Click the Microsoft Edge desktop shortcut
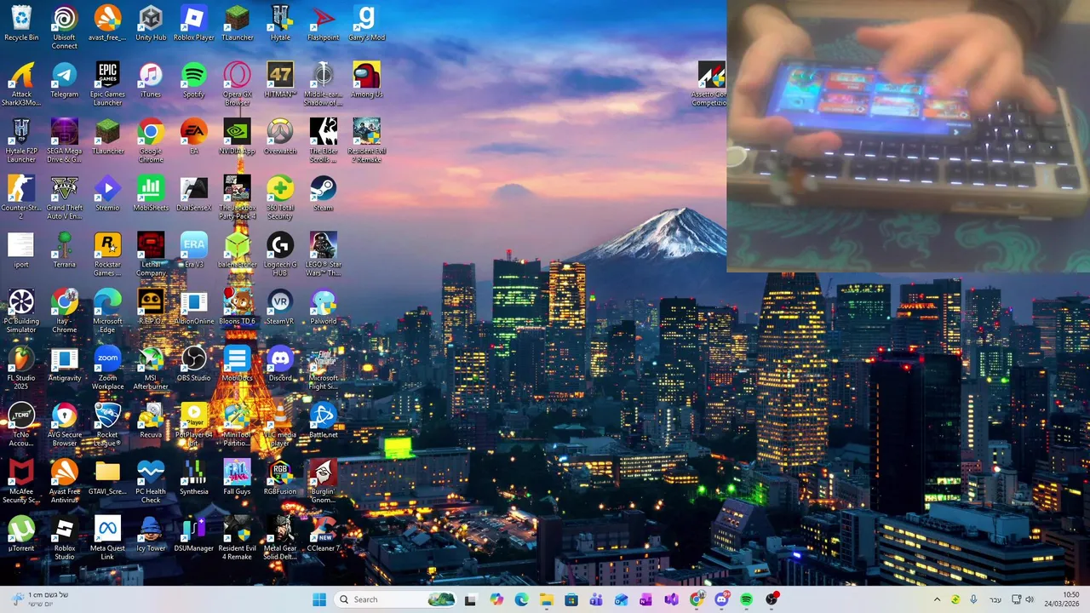This screenshot has width=1090, height=613. click(x=107, y=311)
